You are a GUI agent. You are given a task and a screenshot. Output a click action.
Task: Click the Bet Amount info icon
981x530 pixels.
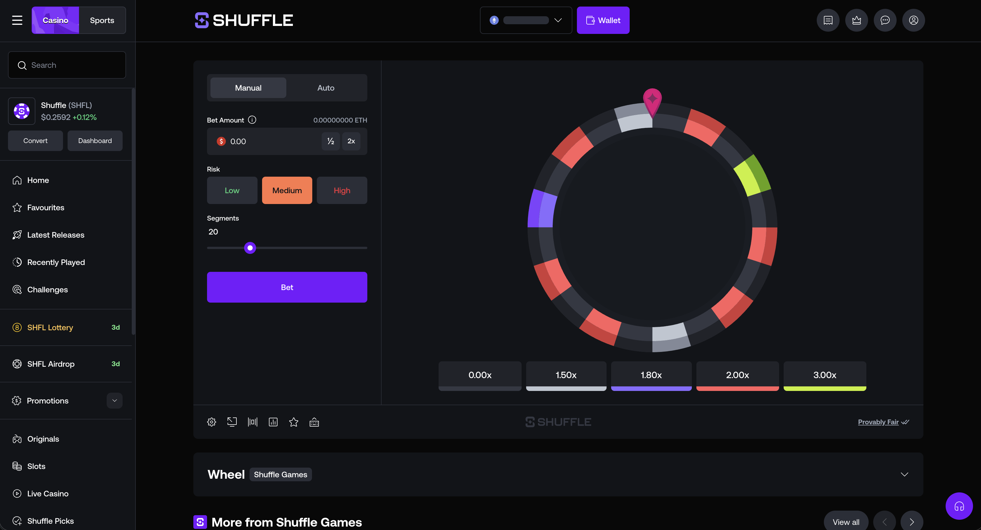tap(252, 120)
